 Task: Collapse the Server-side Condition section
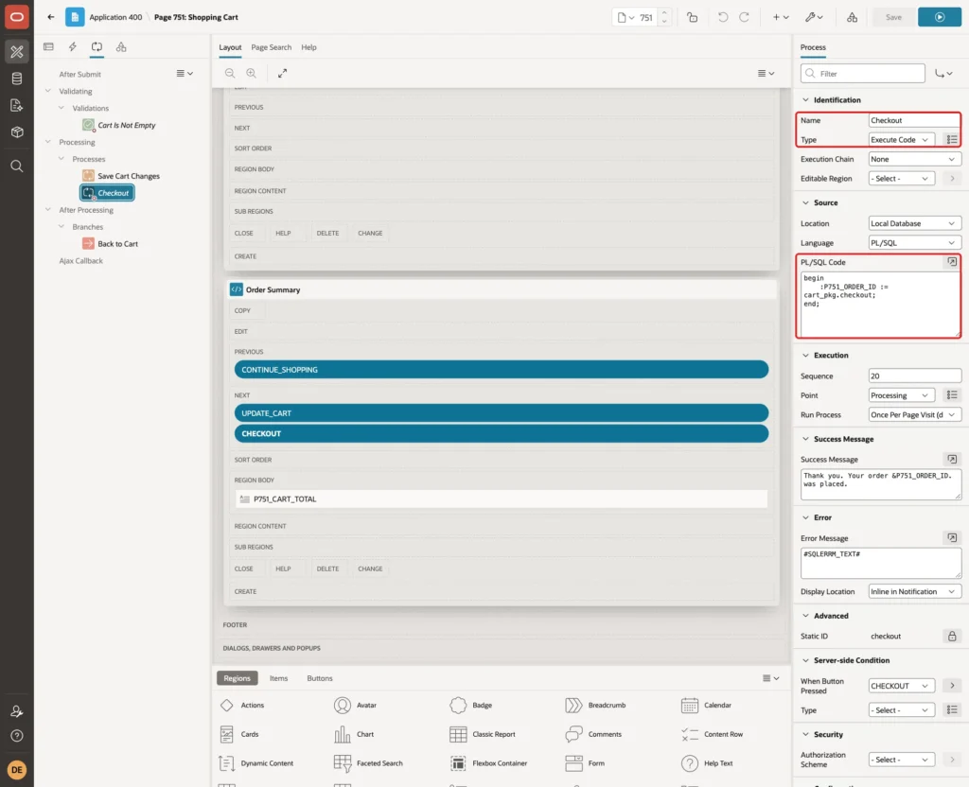coord(805,659)
